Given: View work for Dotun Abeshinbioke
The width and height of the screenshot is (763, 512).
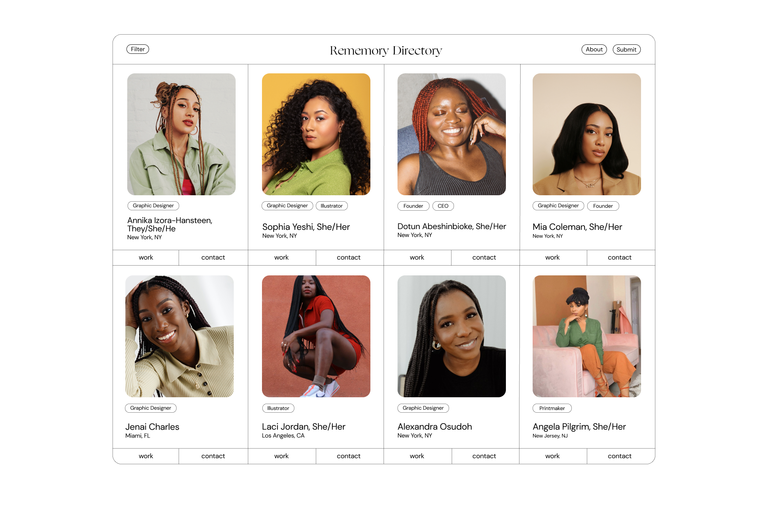Looking at the screenshot, I should click(417, 257).
